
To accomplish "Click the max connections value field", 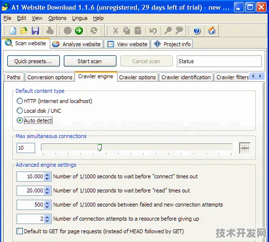I will [x=26, y=148].
